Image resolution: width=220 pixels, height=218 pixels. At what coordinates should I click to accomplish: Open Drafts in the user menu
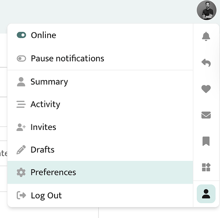pos(100,150)
